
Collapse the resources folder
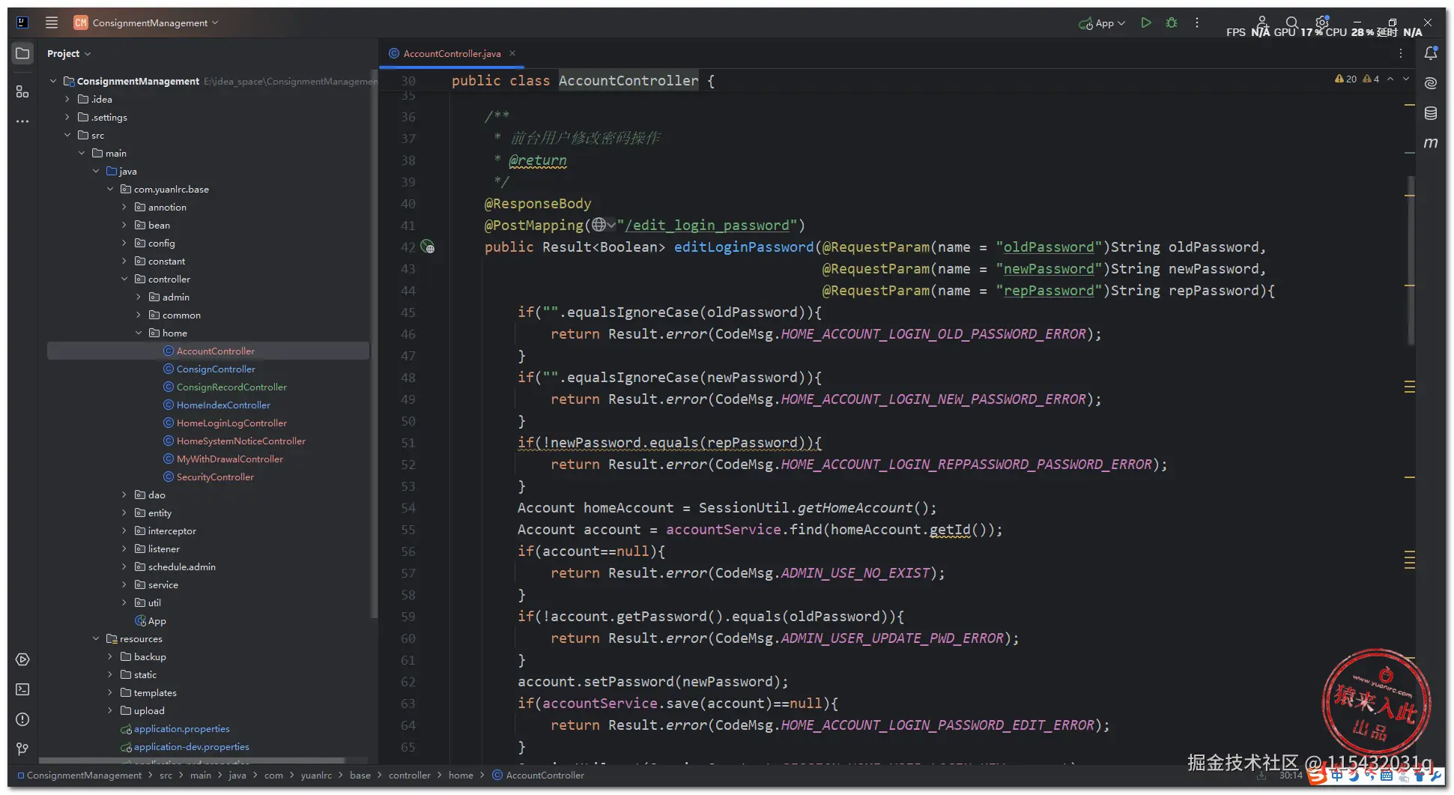[x=96, y=638]
